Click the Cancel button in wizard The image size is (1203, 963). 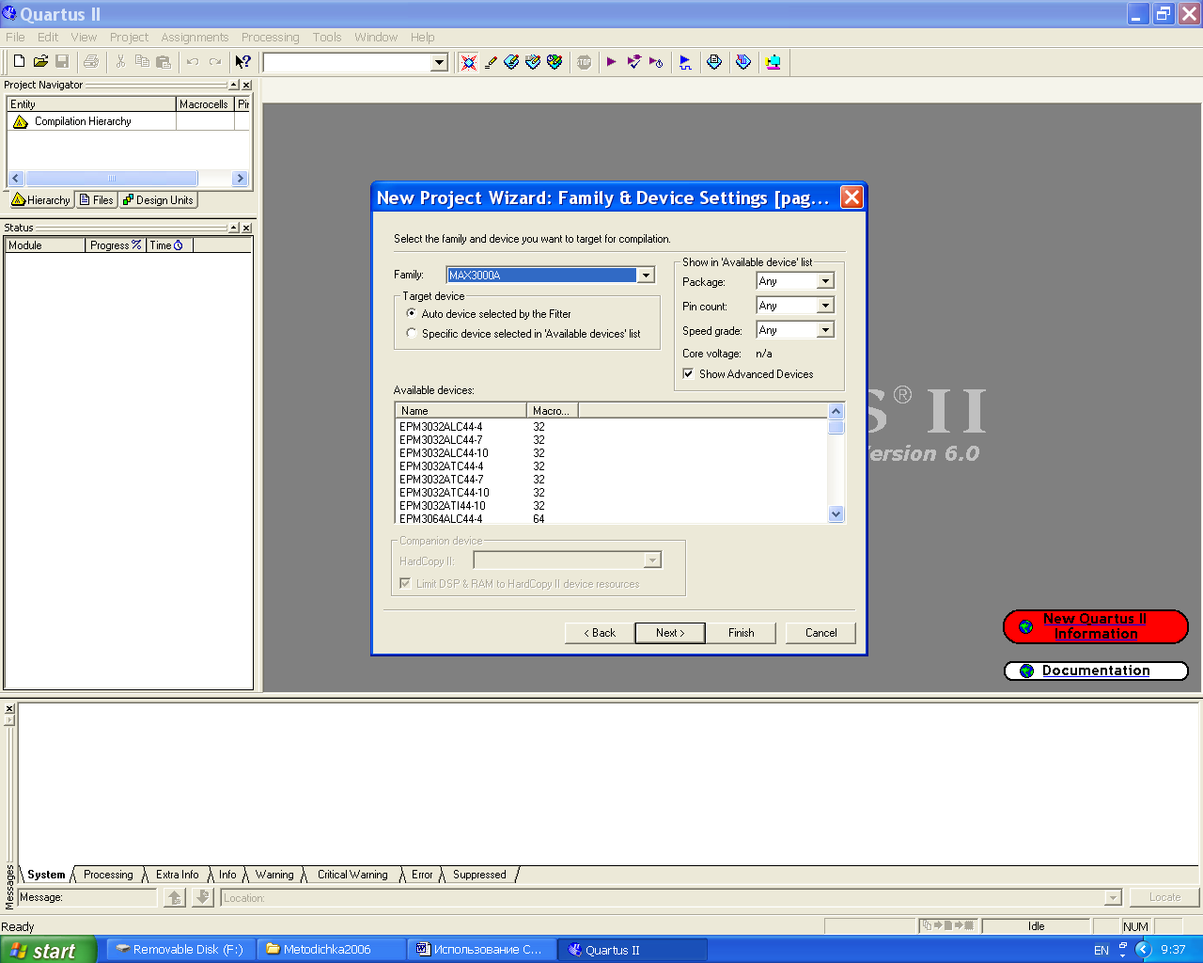[x=821, y=633]
